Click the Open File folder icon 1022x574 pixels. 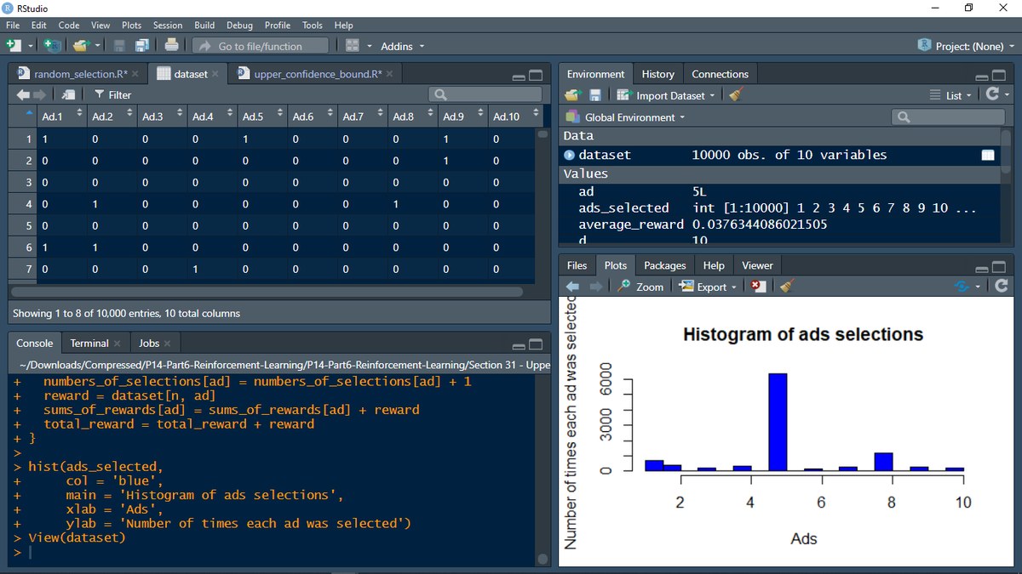click(81, 46)
